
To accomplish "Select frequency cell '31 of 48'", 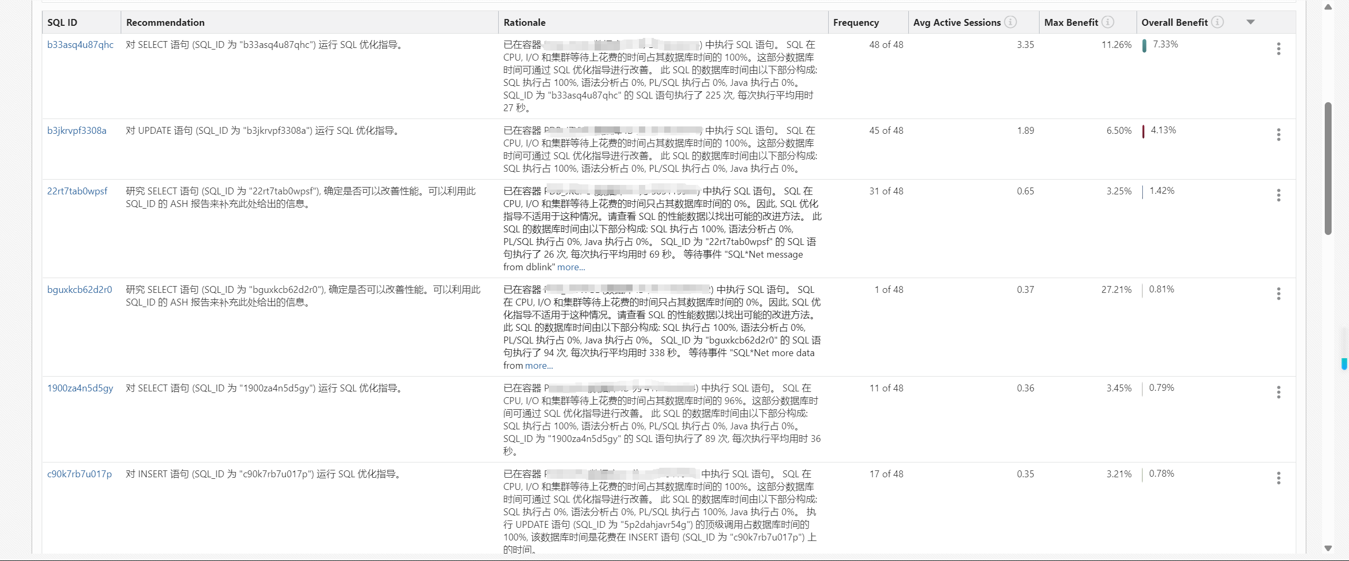I will 886,191.
